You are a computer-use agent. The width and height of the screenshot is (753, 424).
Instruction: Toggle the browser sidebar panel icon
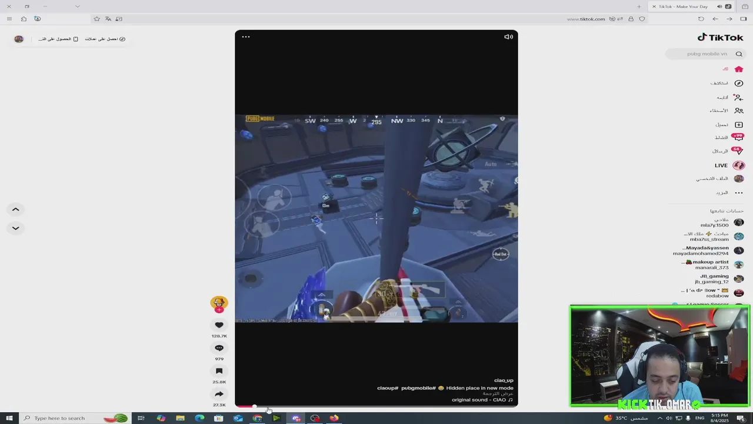pos(744,19)
